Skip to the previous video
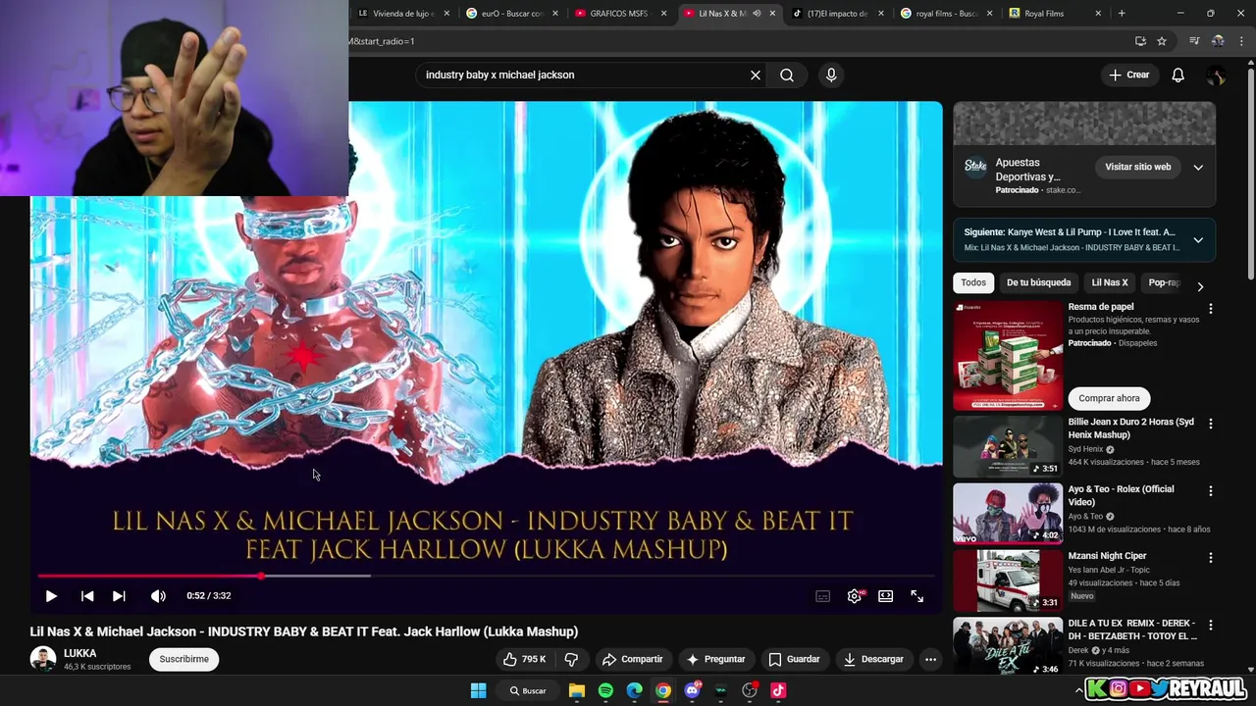The height and width of the screenshot is (706, 1256). click(87, 596)
